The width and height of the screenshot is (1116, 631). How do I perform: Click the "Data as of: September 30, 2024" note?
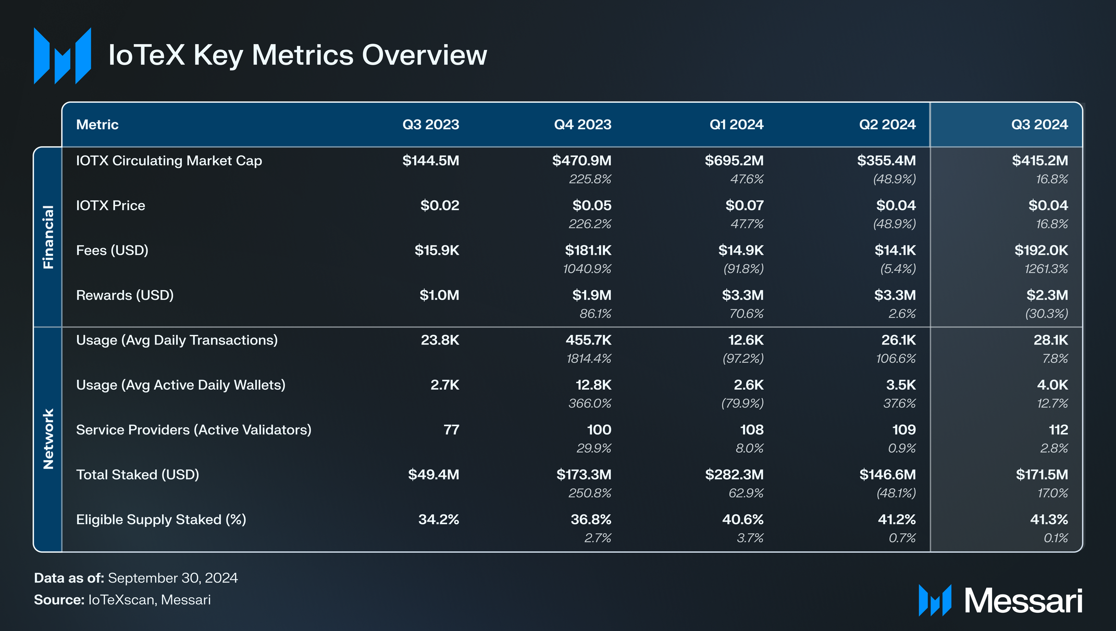pos(136,578)
